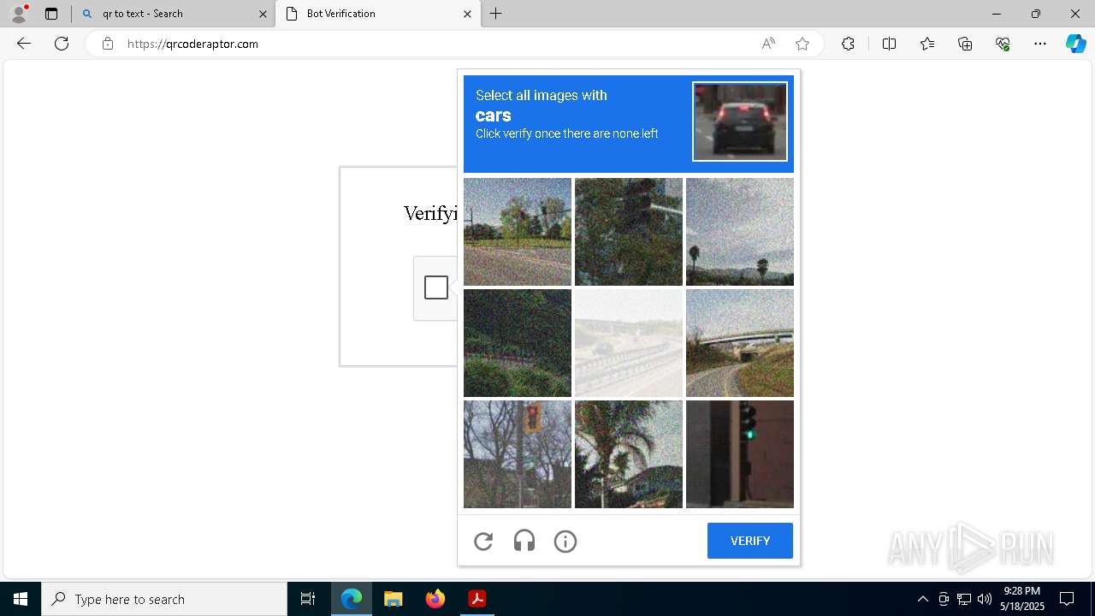Image resolution: width=1095 pixels, height=616 pixels.
Task: Open Task View on taskbar
Action: [308, 599]
